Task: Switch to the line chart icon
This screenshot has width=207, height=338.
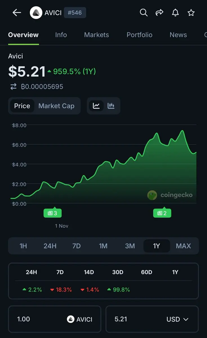Action: pyautogui.click(x=96, y=106)
